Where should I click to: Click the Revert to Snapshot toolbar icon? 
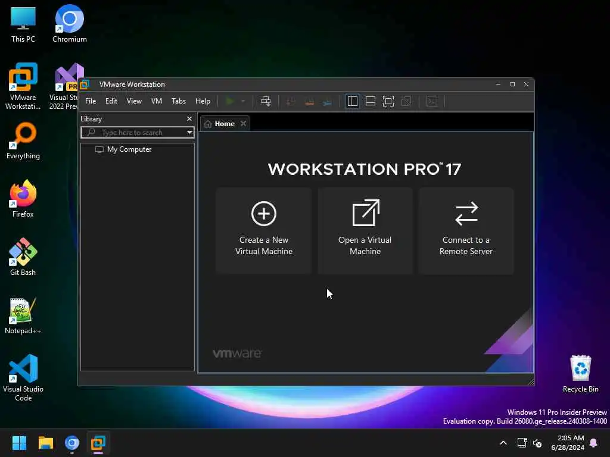coord(309,102)
